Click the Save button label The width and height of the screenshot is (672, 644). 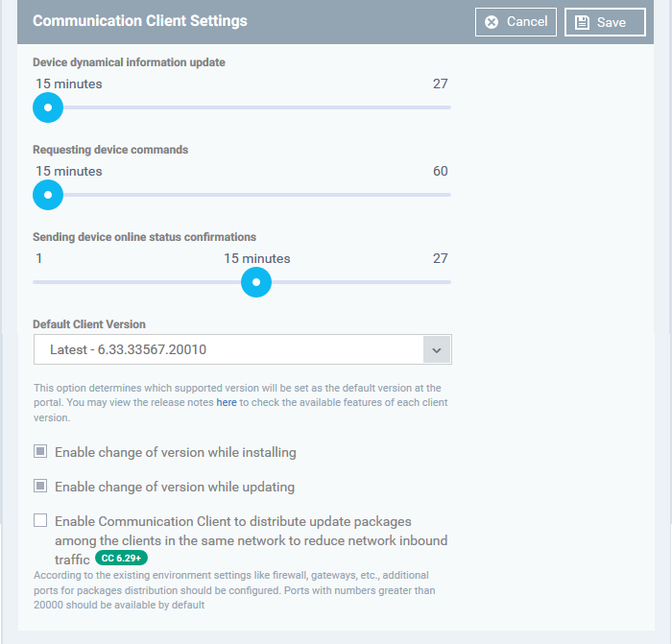(612, 22)
